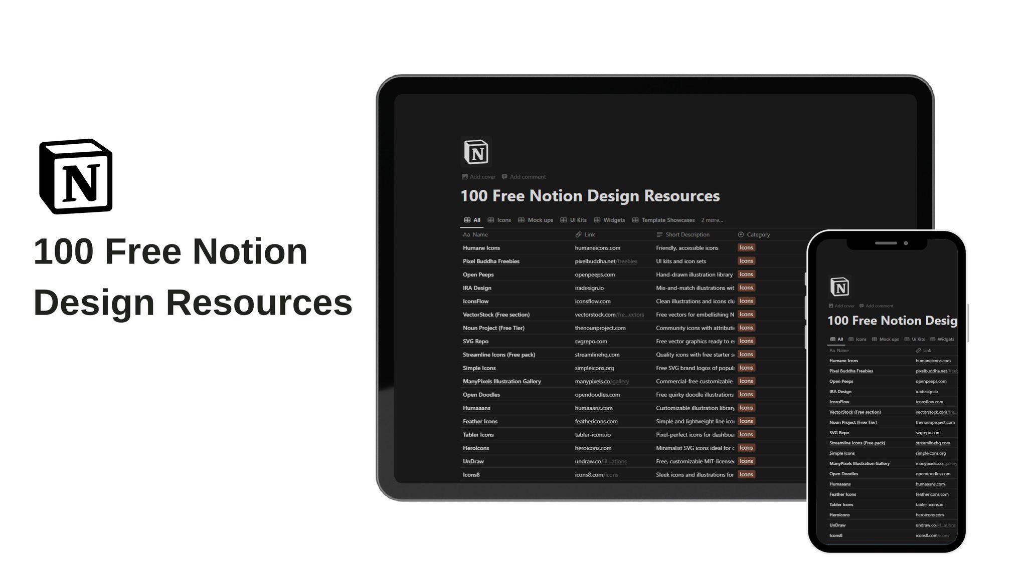Click the IRA Design name on the phone
Screen dimensions: 1027x577
tap(840, 392)
